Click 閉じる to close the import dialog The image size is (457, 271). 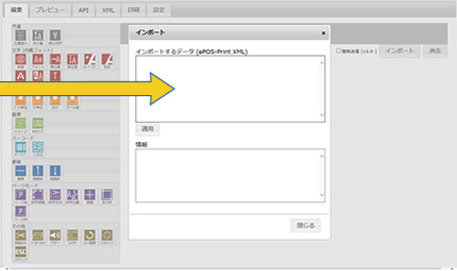point(306,225)
